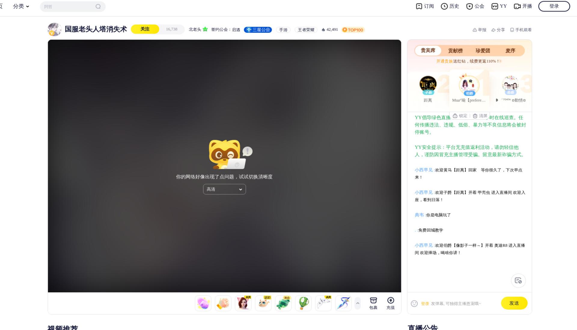Switch to the 麦序 tab
Screen dimensions: 577x330
[x=510, y=51]
